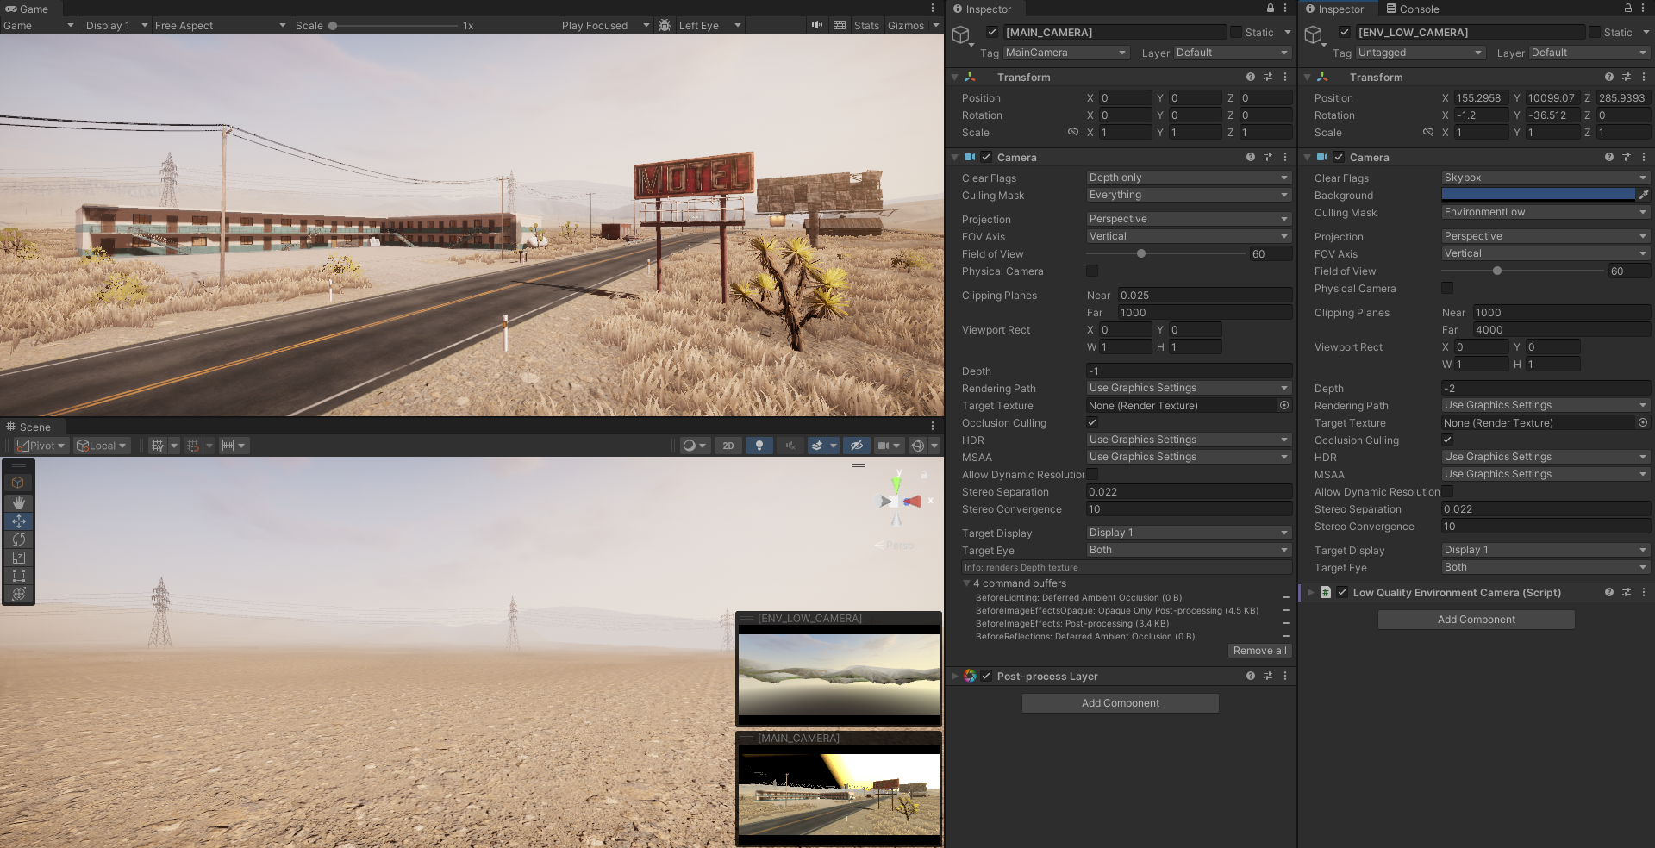Toggle Scene lighting with the bulb icon
Screen dimensions: 1655x848
pyautogui.click(x=759, y=446)
